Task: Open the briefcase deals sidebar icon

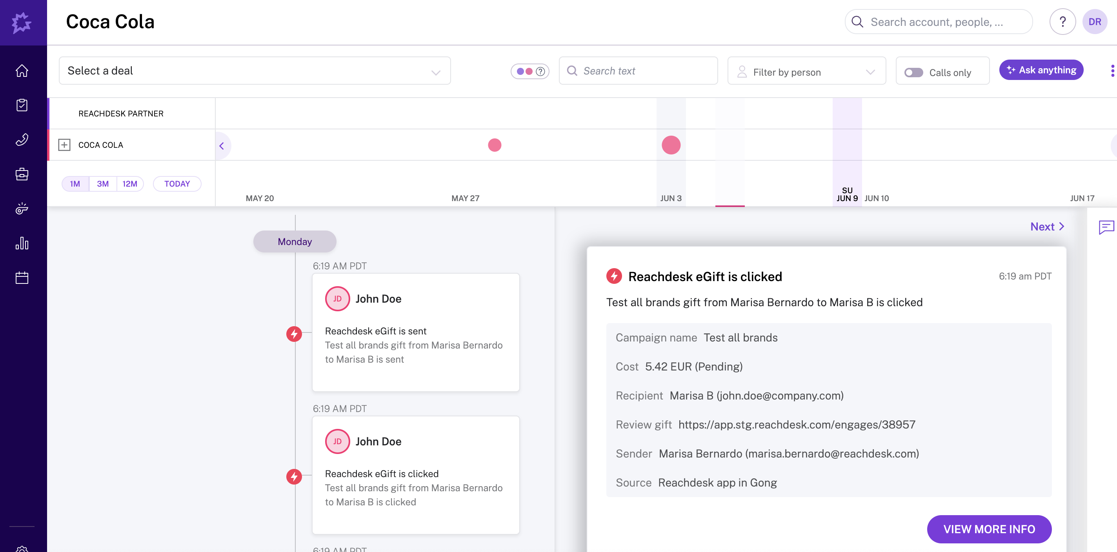Action: click(x=22, y=174)
